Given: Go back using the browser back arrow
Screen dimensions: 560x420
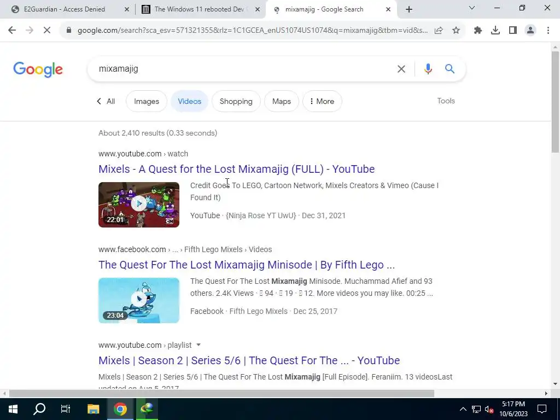Looking at the screenshot, I should point(12,31).
